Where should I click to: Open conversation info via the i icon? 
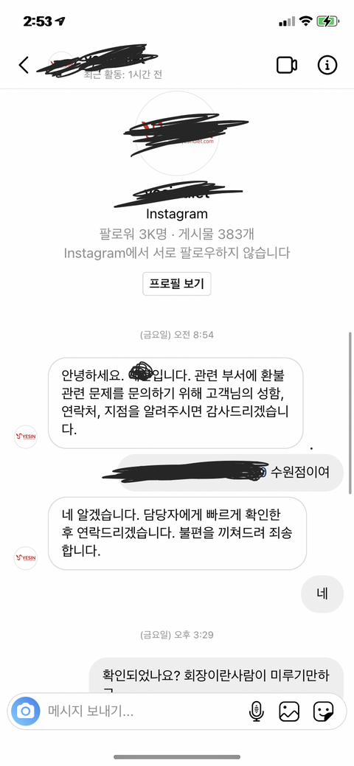click(x=327, y=64)
